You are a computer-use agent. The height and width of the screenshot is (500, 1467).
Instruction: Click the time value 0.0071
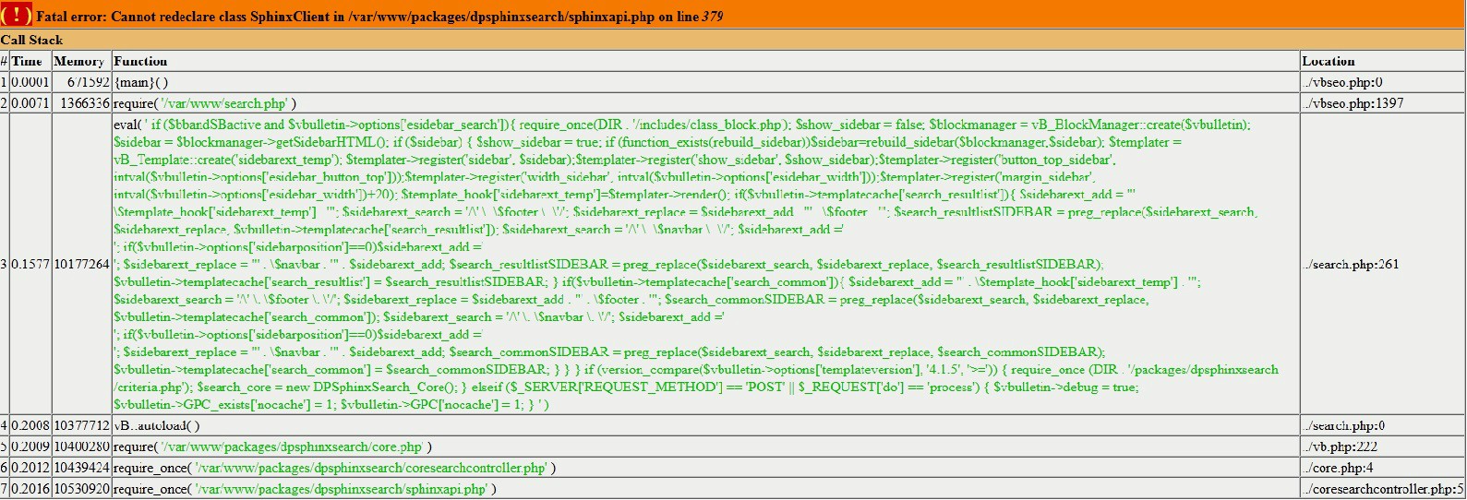coord(30,103)
